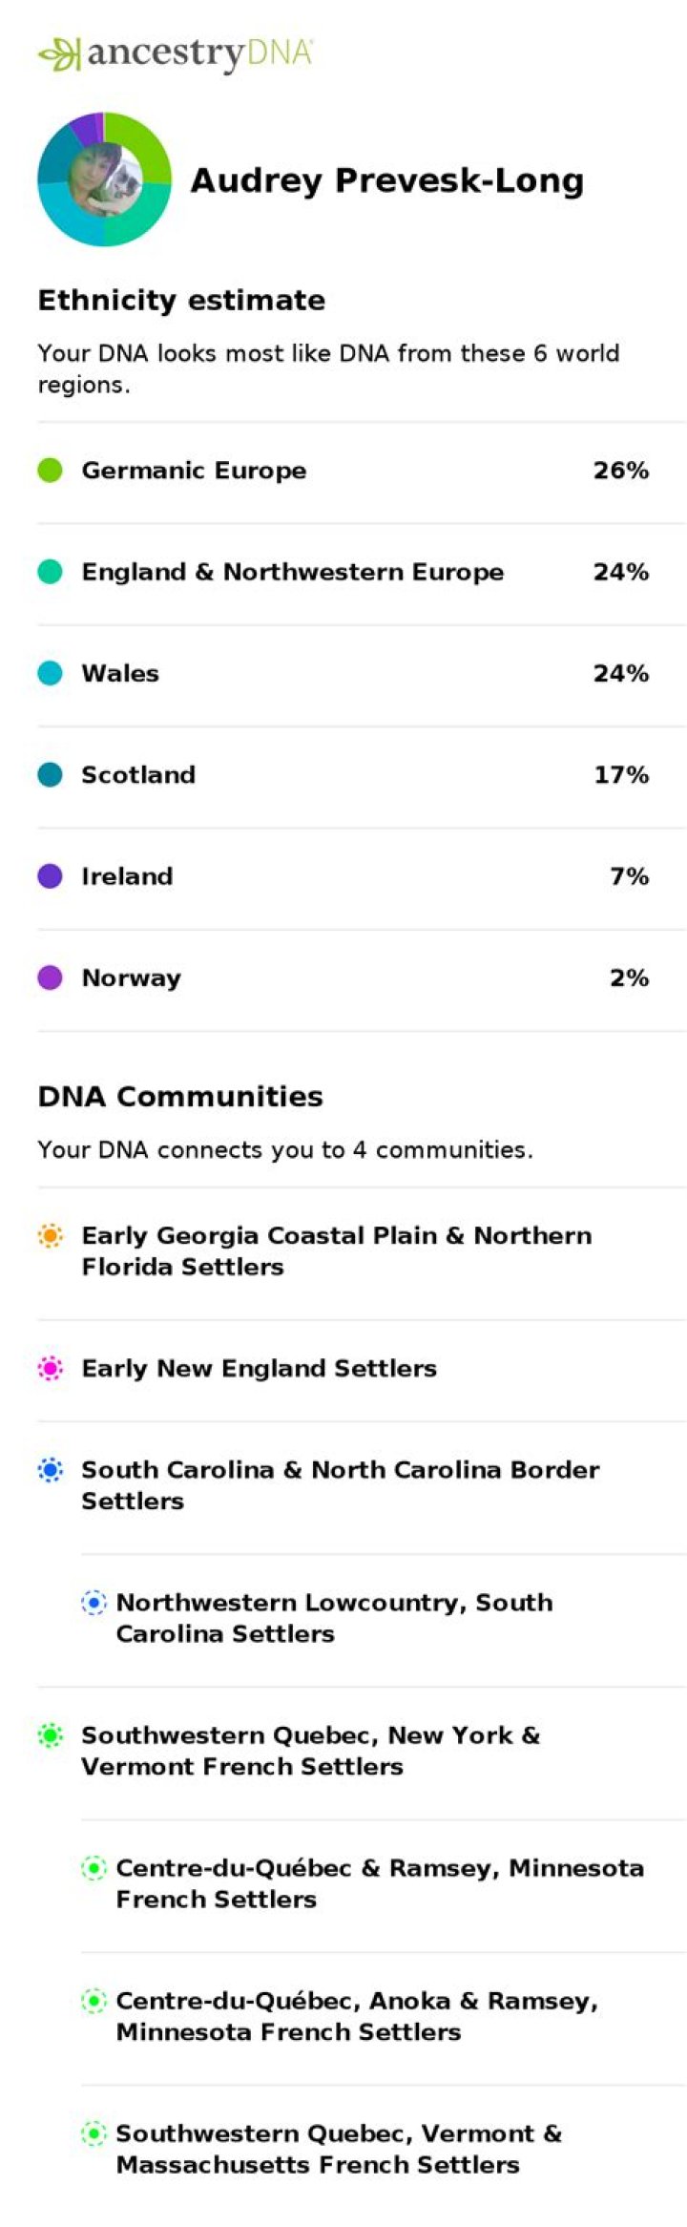Click the Audrey Prevesk-Long name heading
This screenshot has width=687, height=2227.
tap(387, 180)
